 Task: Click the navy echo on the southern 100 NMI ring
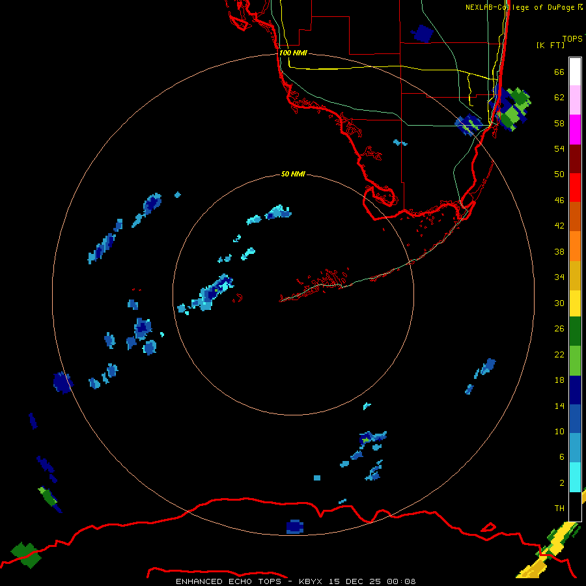point(295,527)
